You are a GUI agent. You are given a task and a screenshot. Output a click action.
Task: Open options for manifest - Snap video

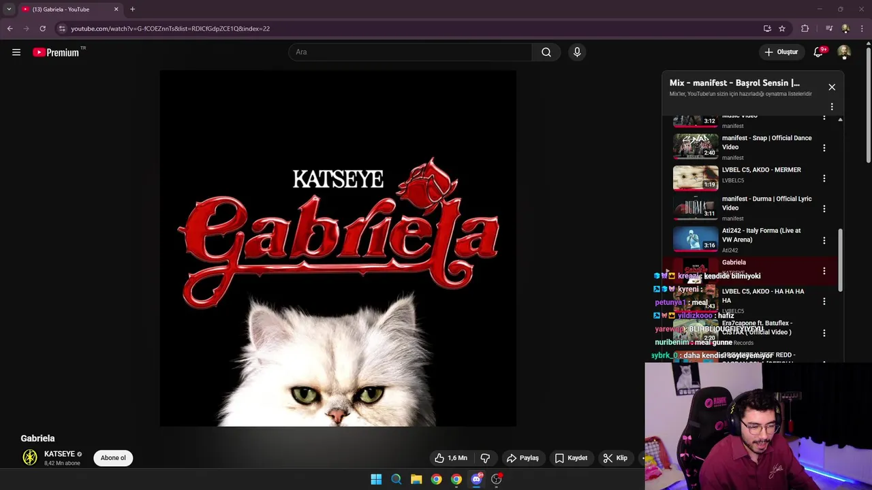[824, 148]
